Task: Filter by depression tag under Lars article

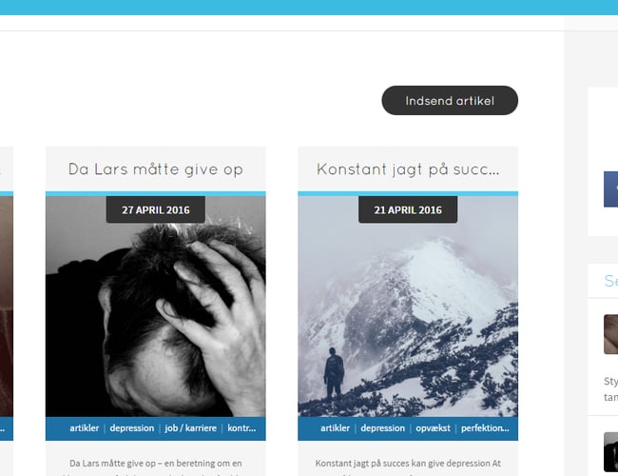Action: coord(132,428)
